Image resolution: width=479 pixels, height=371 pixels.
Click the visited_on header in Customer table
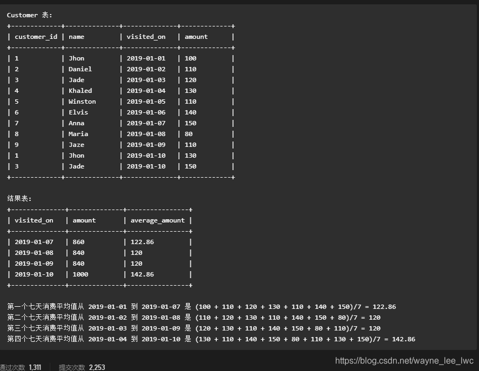point(146,37)
